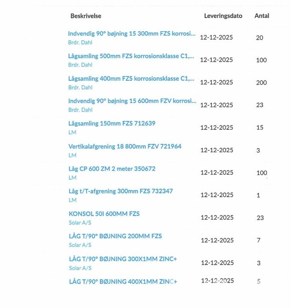
Task: Open Indvendig 90° bøjning 15 600mm FZV
Action: (x=132, y=101)
